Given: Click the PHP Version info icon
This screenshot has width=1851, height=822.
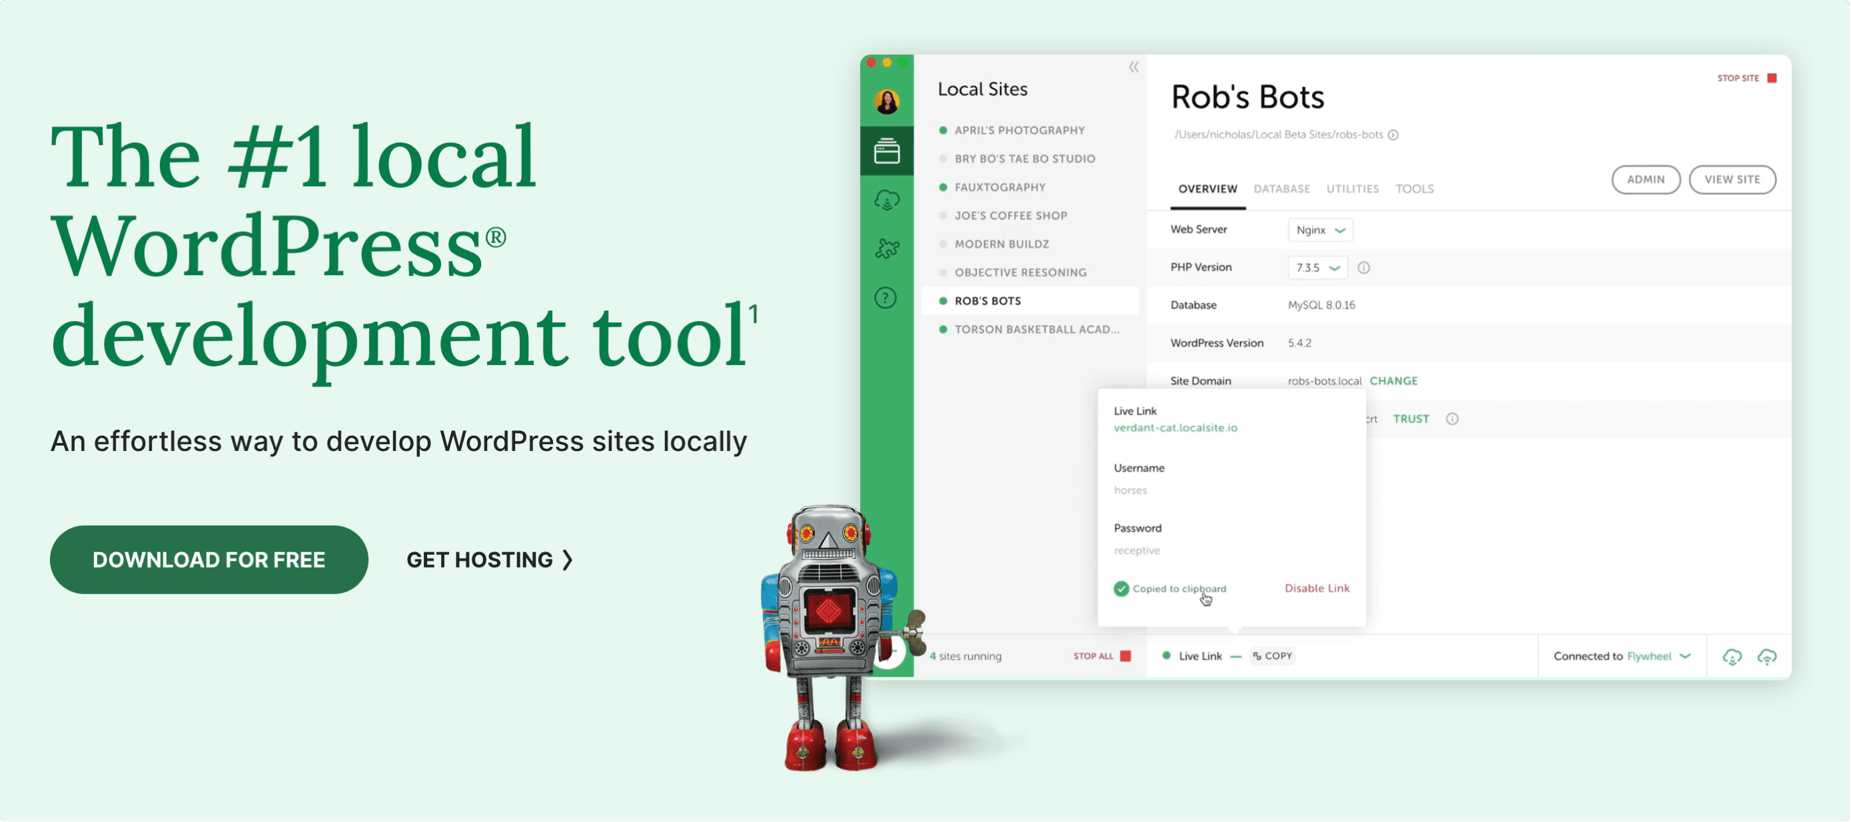Looking at the screenshot, I should [1364, 268].
